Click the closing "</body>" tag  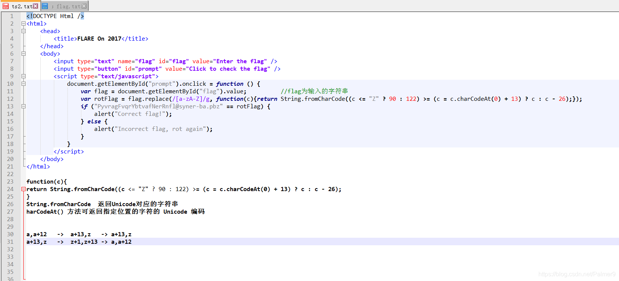click(x=52, y=159)
